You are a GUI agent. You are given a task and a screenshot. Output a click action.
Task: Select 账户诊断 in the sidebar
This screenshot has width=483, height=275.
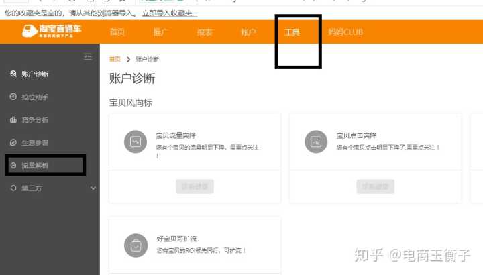pyautogui.click(x=35, y=74)
